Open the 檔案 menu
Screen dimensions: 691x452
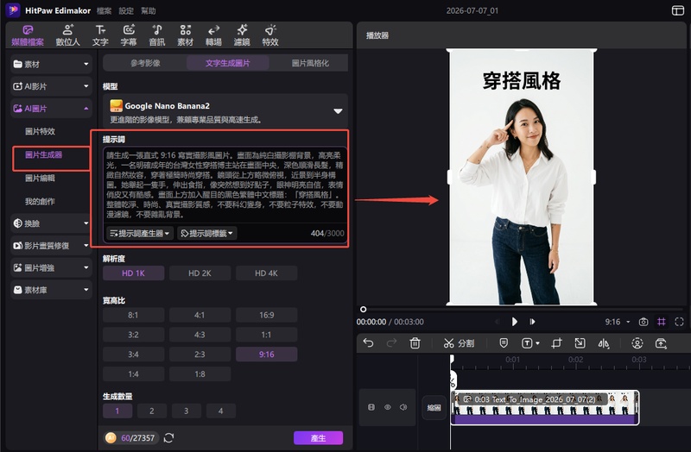coord(104,10)
